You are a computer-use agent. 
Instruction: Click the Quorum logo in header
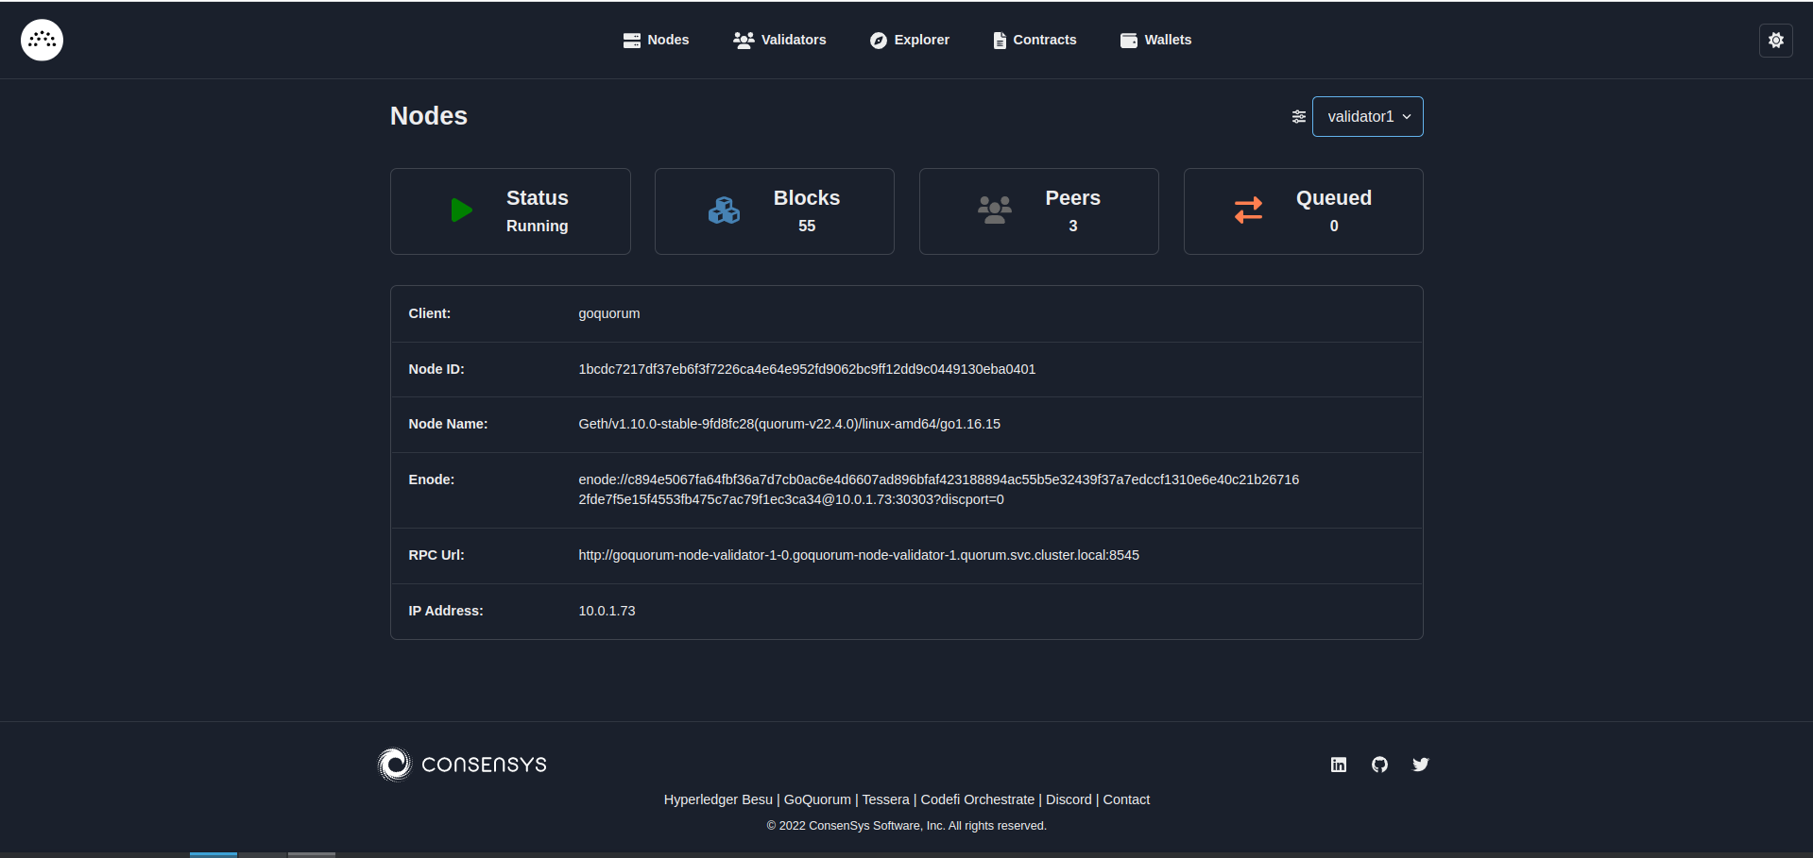point(42,40)
